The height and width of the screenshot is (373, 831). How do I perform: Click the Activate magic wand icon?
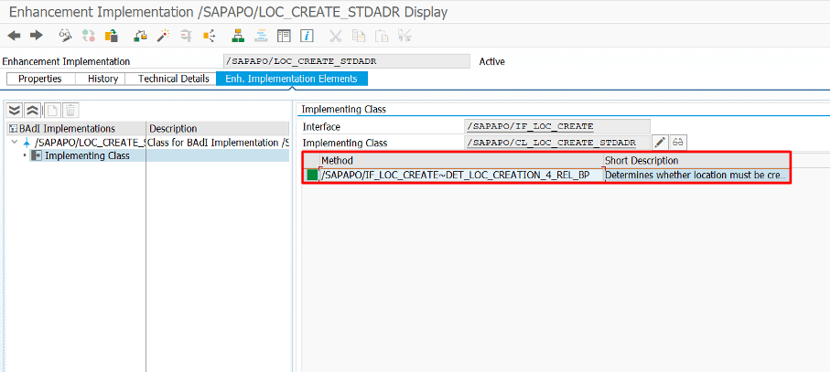163,36
